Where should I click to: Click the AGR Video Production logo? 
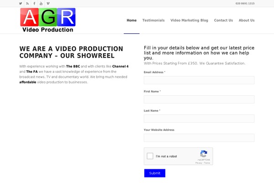(x=47, y=20)
